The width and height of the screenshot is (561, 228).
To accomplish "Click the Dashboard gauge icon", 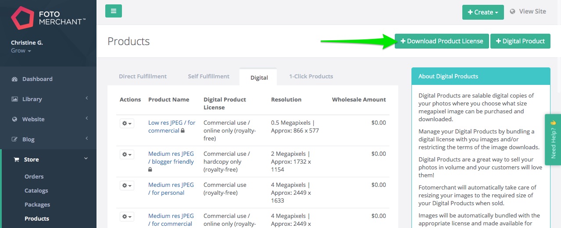I will click(x=14, y=79).
